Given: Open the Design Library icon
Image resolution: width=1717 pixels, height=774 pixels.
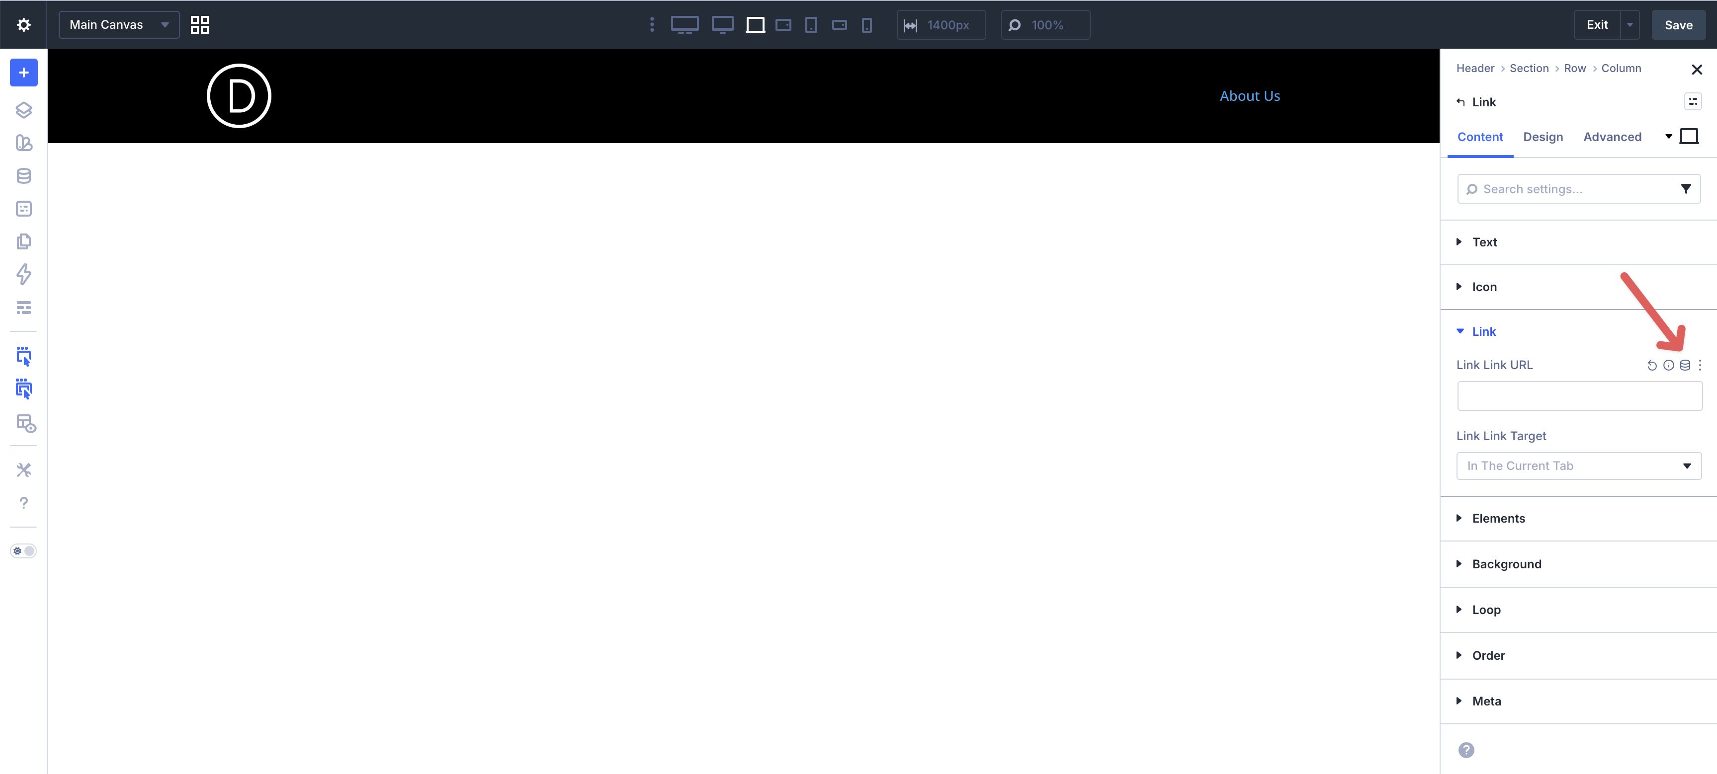Looking at the screenshot, I should (23, 143).
